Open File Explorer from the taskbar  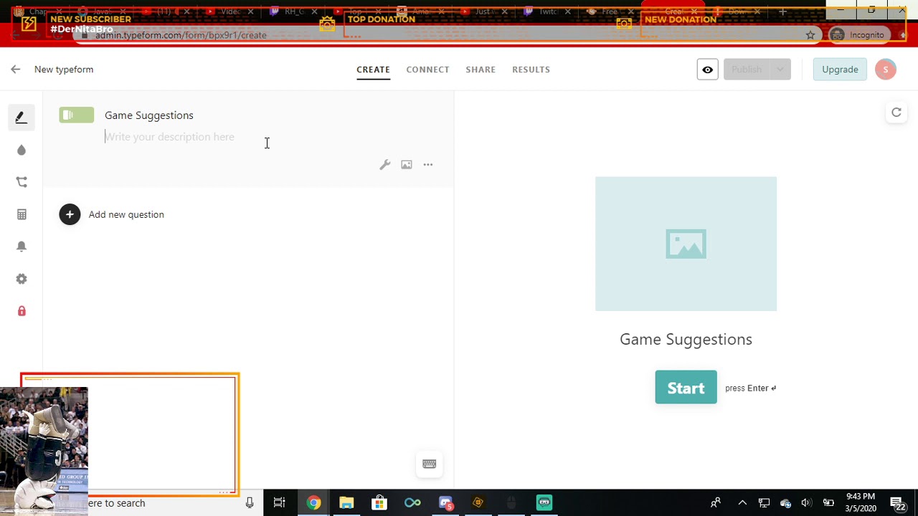tap(346, 503)
